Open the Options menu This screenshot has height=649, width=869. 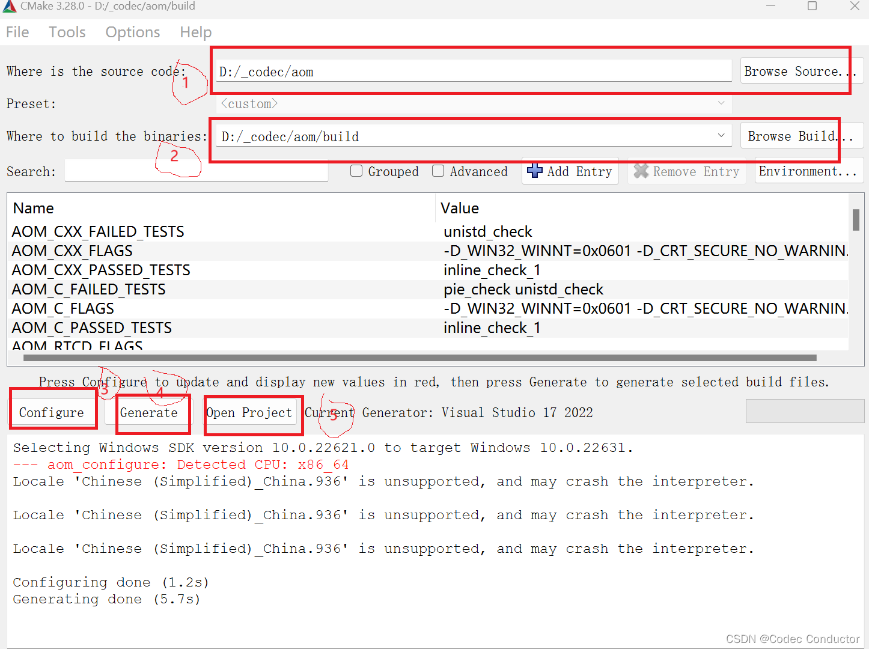coord(132,32)
